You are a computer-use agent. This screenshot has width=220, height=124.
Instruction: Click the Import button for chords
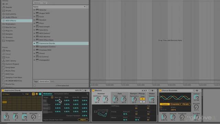pyautogui.click(x=83, y=120)
